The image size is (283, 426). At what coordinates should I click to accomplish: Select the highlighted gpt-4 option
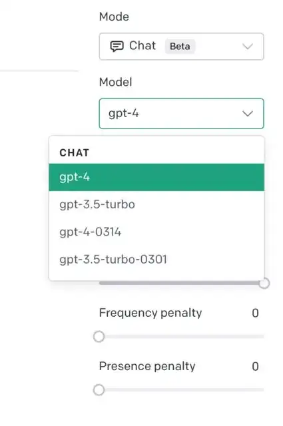pyautogui.click(x=156, y=177)
